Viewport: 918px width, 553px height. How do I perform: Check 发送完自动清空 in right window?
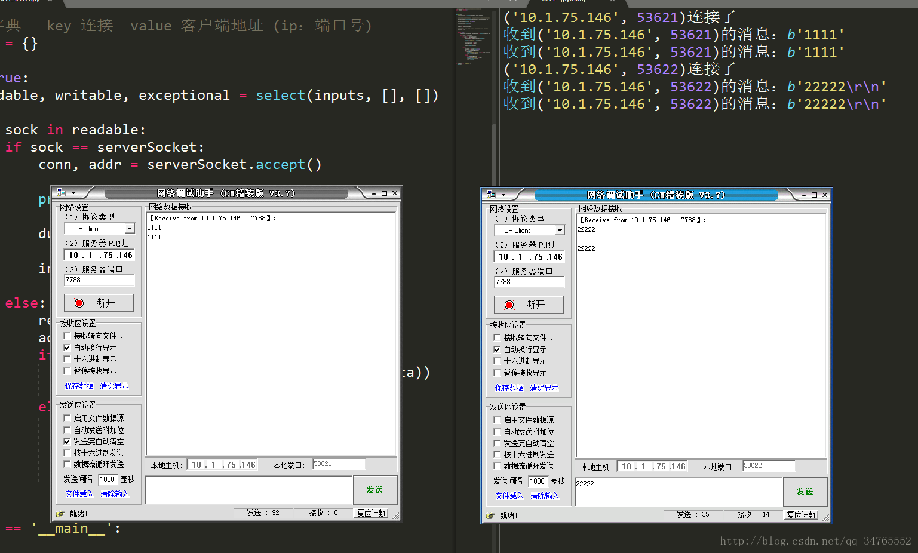click(x=497, y=443)
